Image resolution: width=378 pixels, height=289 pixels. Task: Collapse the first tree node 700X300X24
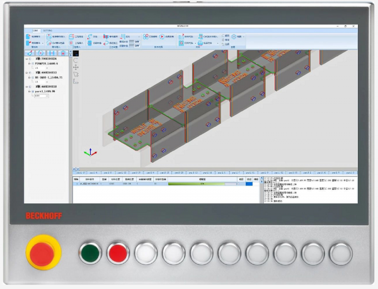click(x=26, y=59)
